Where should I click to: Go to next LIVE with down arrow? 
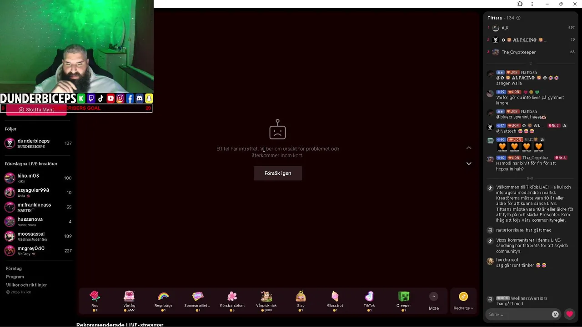point(469,163)
